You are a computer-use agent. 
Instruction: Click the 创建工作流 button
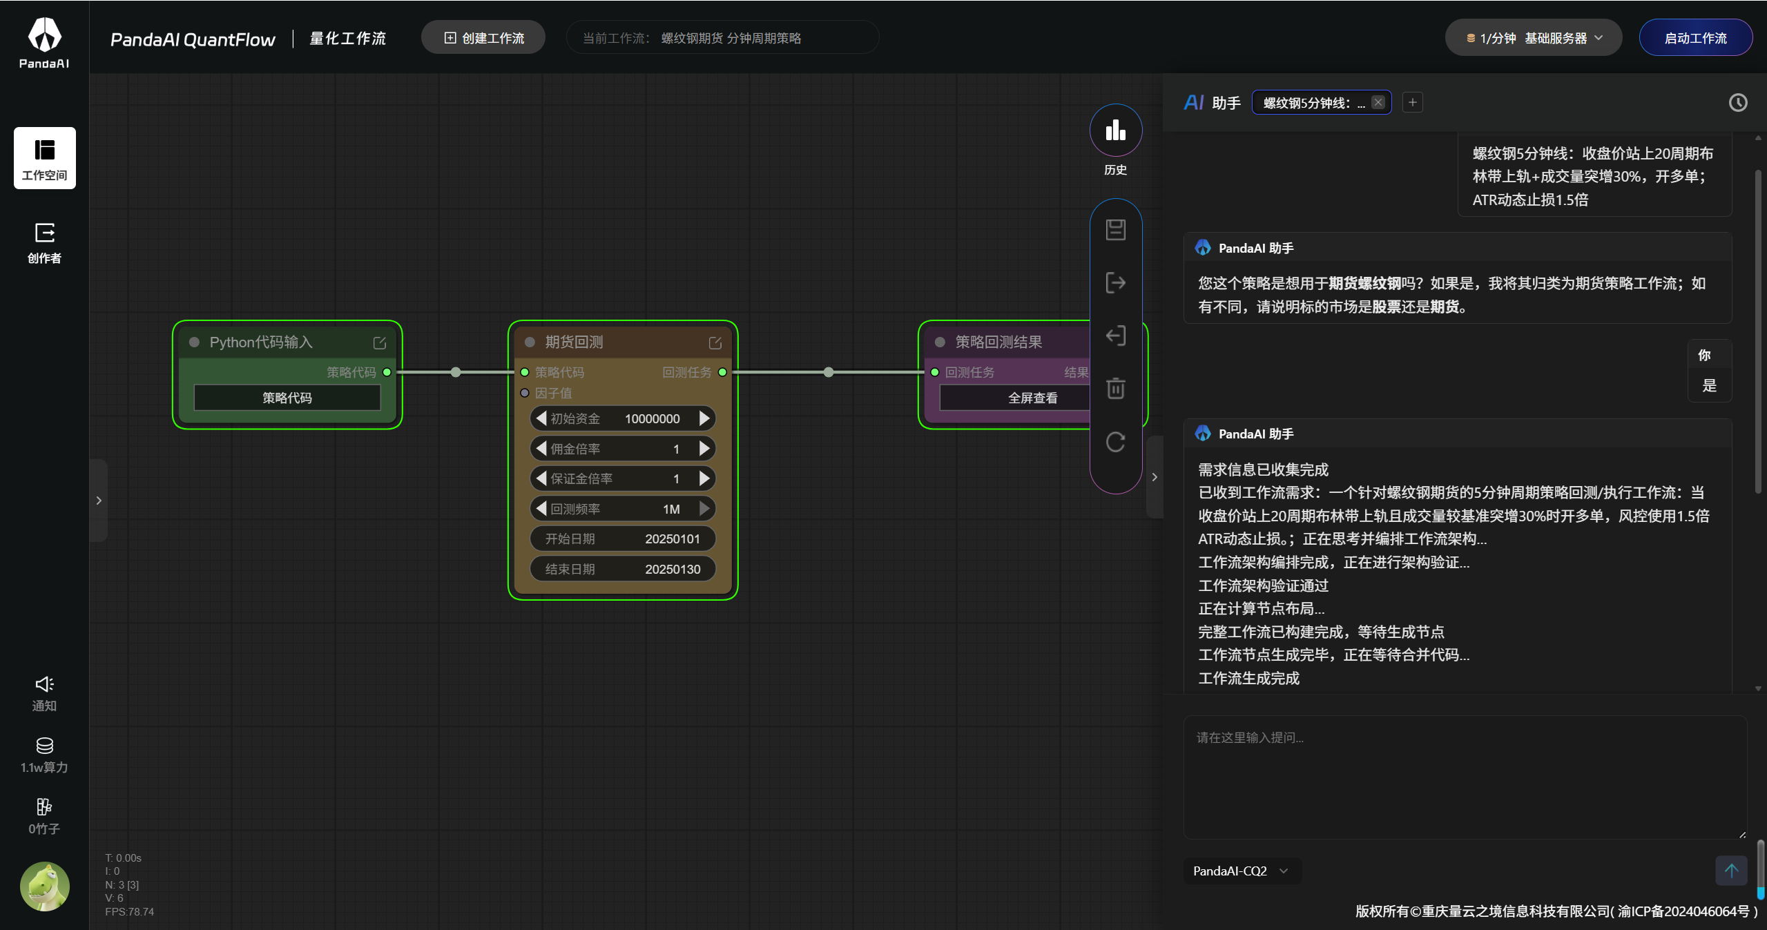(483, 38)
